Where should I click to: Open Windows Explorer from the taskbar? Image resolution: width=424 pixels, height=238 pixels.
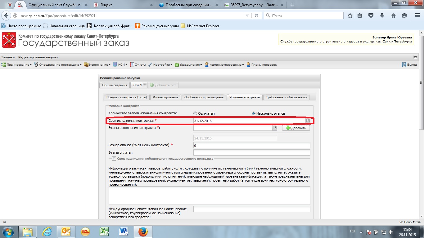click(28, 232)
